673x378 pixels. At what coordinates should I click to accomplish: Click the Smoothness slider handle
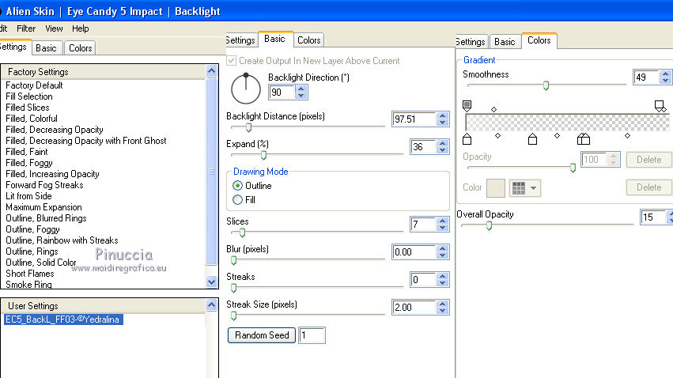tap(546, 85)
